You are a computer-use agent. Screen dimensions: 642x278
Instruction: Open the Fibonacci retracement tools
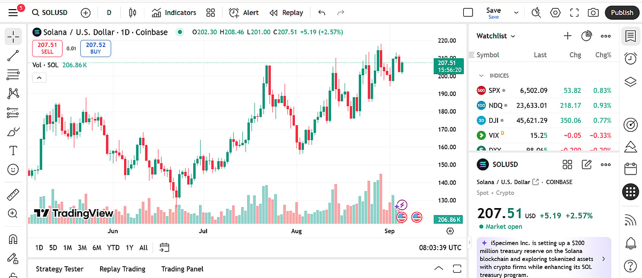(13, 74)
